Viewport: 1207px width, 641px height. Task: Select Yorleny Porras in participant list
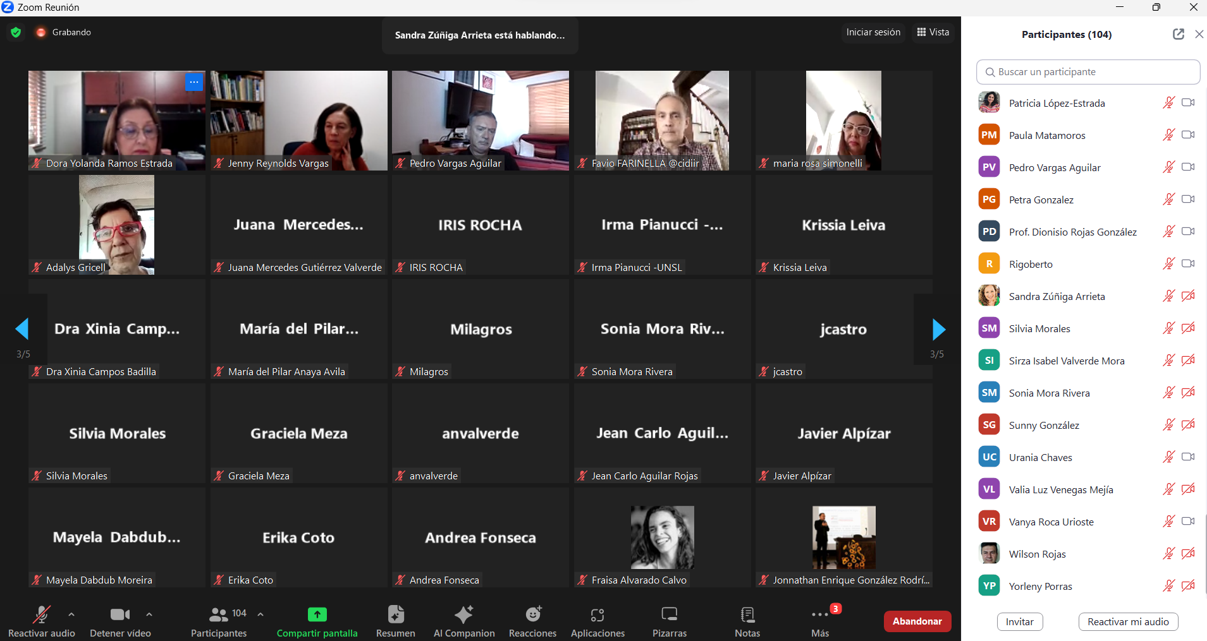pyautogui.click(x=1088, y=586)
